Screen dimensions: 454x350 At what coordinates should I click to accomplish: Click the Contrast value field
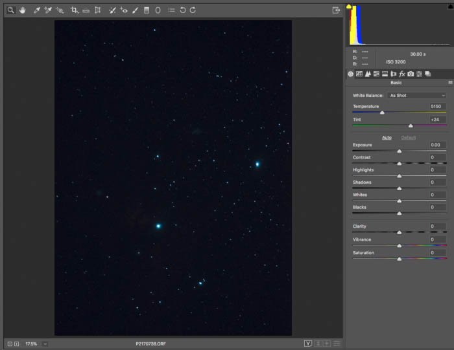437,157
